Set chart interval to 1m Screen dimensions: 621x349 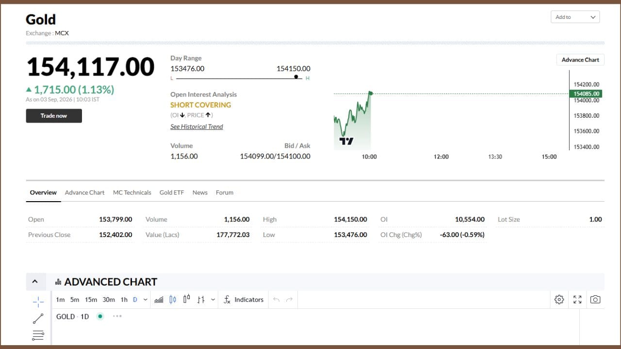click(x=60, y=300)
